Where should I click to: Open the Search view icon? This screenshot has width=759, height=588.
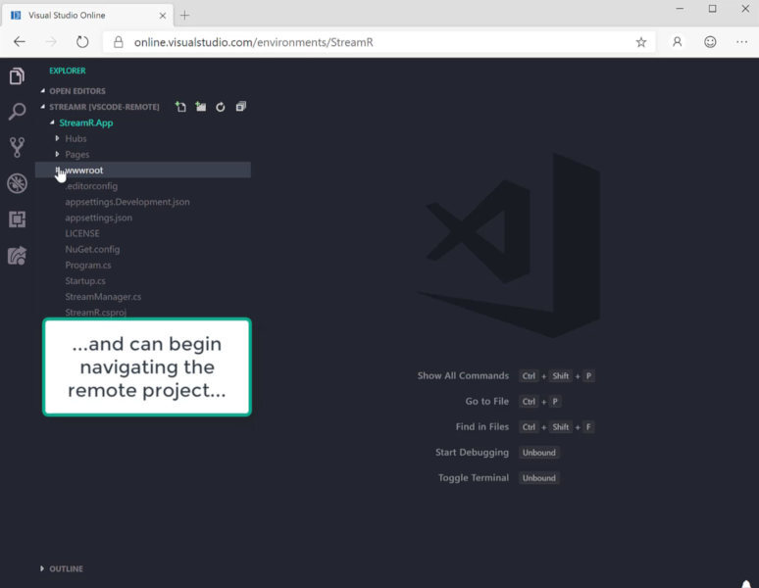coord(17,112)
